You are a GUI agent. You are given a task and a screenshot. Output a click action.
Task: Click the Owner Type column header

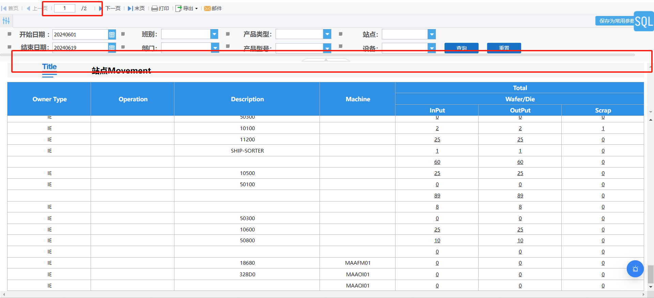pyautogui.click(x=49, y=99)
